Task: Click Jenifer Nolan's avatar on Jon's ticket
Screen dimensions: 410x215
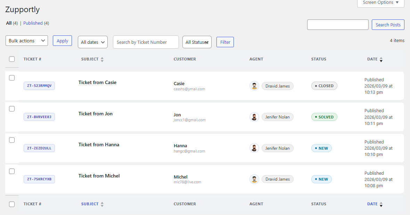Action: (254, 117)
